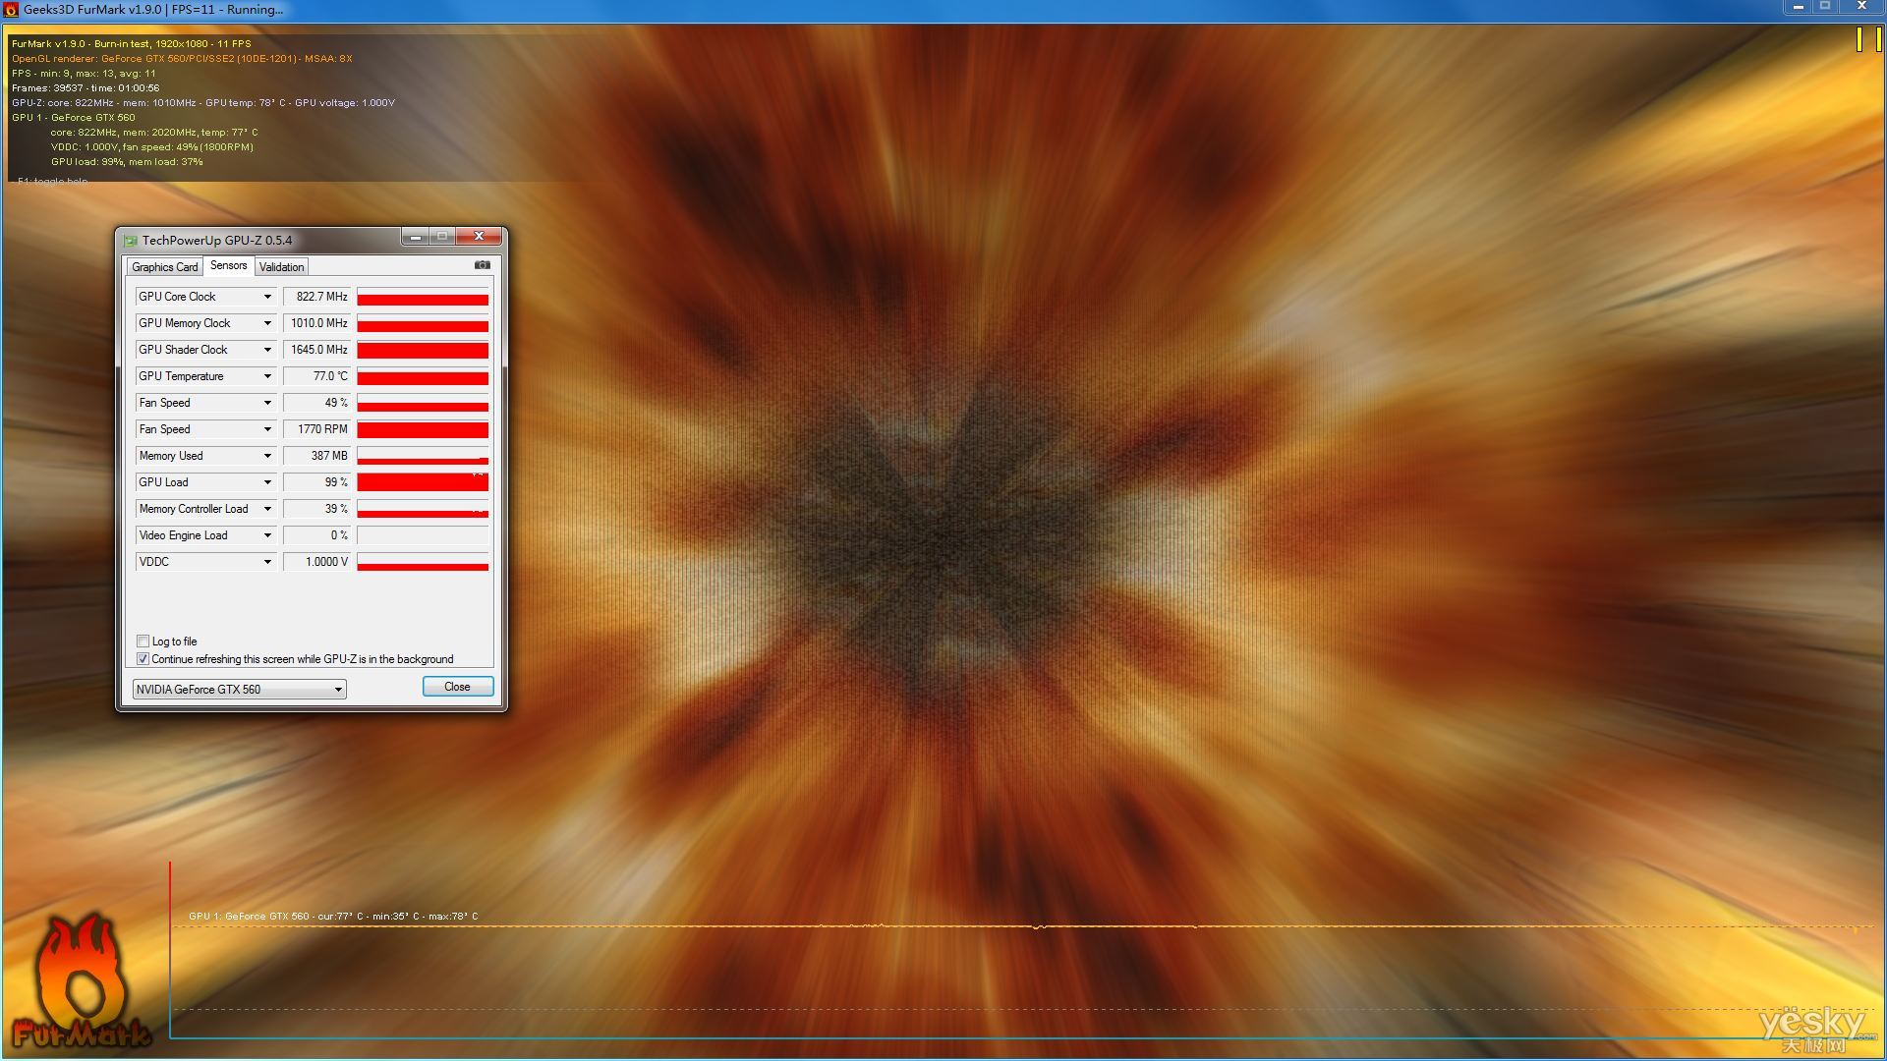This screenshot has height=1061, width=1887.
Task: Open the GPU Memory Clock dropdown
Action: [x=266, y=323]
